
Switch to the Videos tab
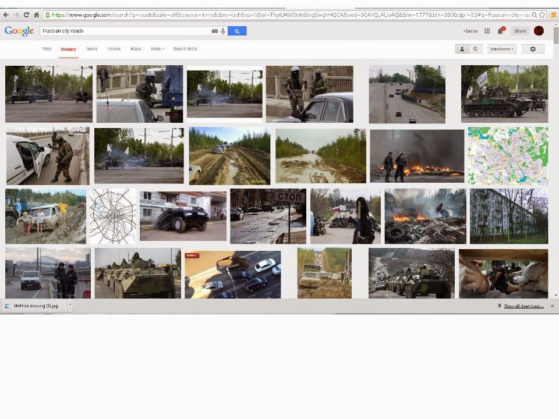(x=114, y=49)
